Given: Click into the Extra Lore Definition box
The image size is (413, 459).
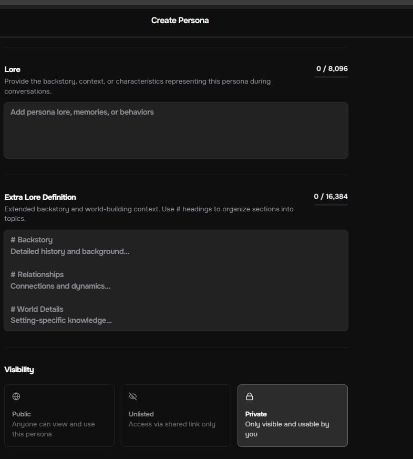Looking at the screenshot, I should (176, 280).
